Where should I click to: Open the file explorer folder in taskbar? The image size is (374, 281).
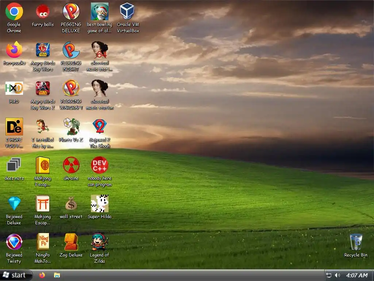[57, 275]
